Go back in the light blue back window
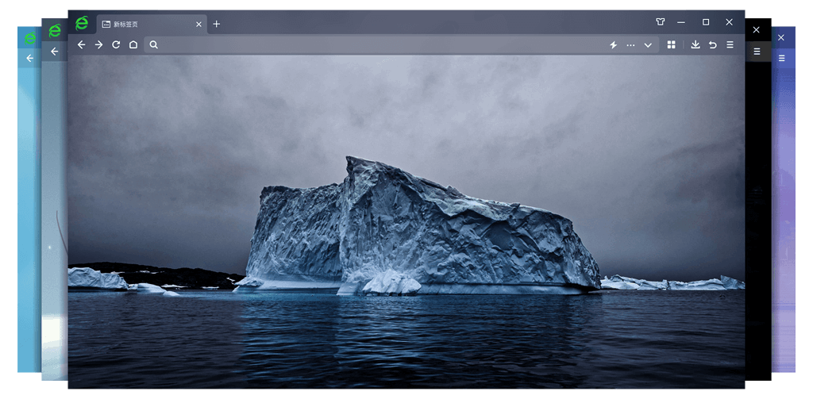 tap(29, 58)
